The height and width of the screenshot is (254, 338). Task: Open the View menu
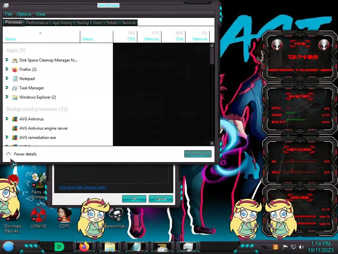click(x=41, y=14)
